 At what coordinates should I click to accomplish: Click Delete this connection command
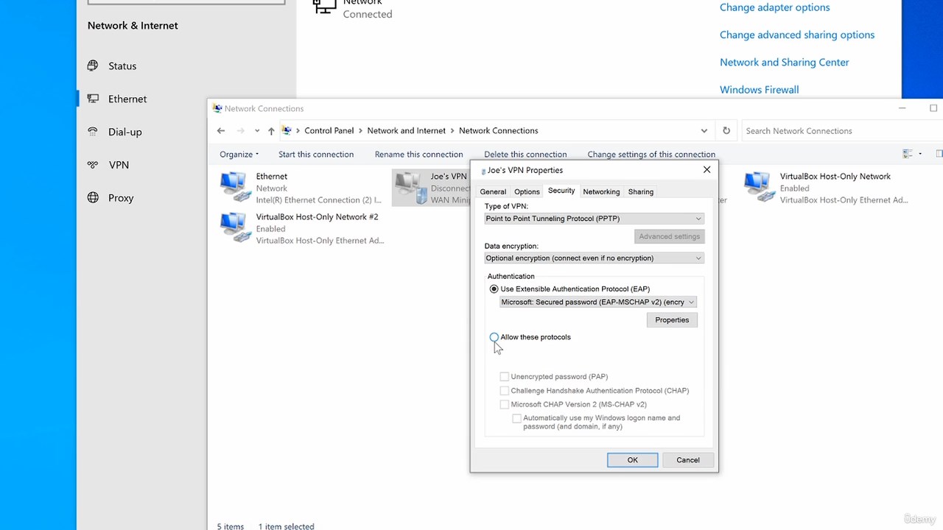[525, 155]
